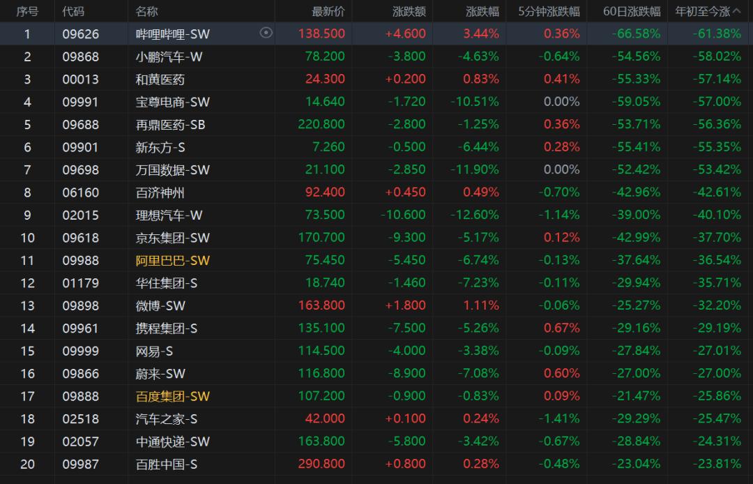Click row number 13
753x484 pixels.
(27, 305)
